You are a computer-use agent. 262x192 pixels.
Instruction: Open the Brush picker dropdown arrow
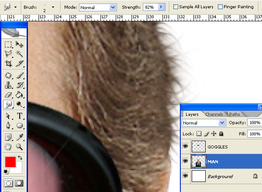pyautogui.click(x=53, y=7)
